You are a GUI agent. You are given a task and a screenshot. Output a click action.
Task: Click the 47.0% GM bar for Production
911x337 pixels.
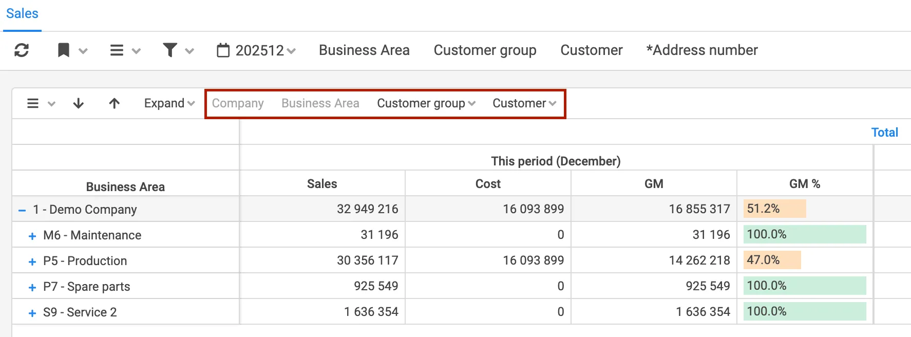772,260
